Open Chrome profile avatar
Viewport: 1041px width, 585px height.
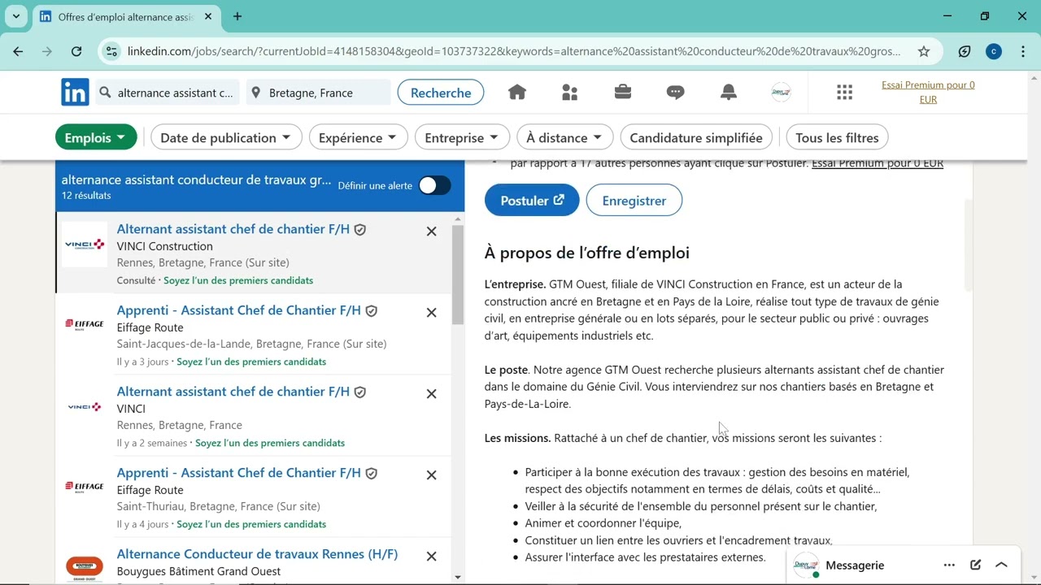click(x=994, y=51)
